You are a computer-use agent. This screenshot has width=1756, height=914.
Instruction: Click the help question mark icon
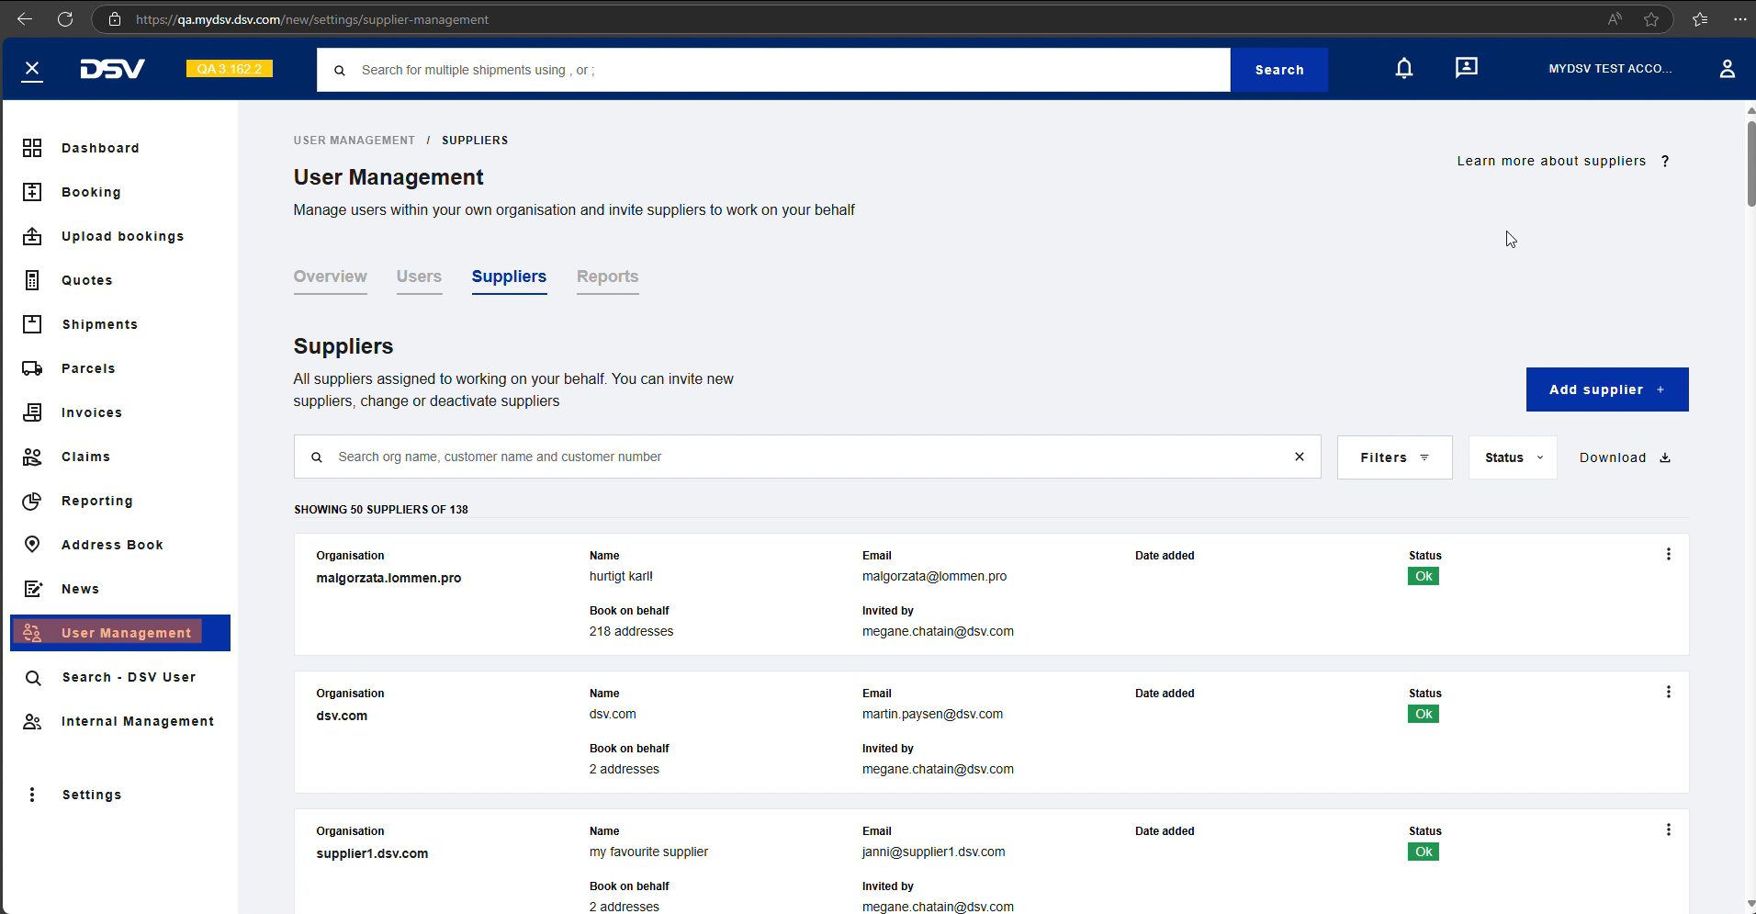[x=1664, y=161]
